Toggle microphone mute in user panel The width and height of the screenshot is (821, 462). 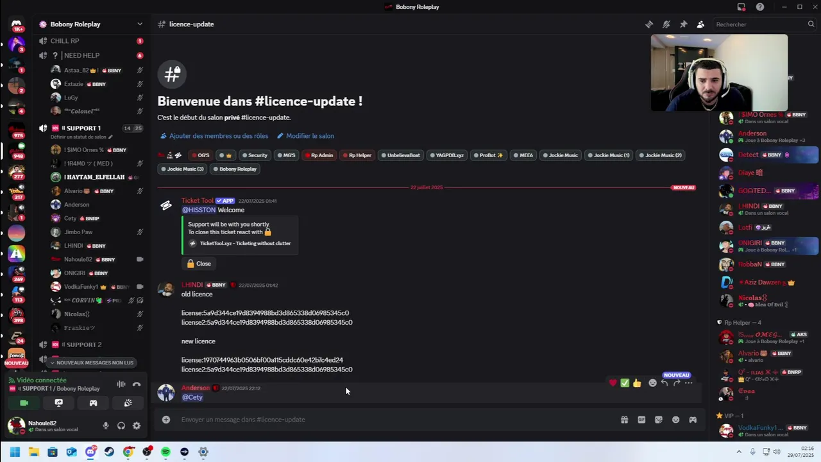tap(106, 426)
